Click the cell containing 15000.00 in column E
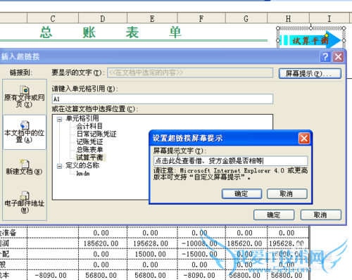 coord(152,254)
